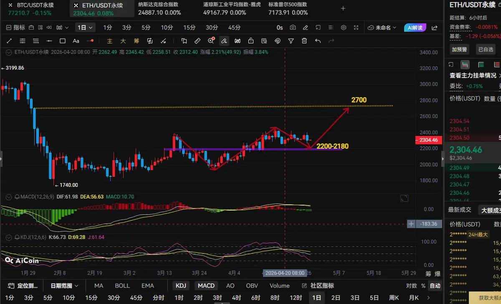The height and width of the screenshot is (304, 501).
Task: Undo the last drawing action
Action: (x=318, y=41)
